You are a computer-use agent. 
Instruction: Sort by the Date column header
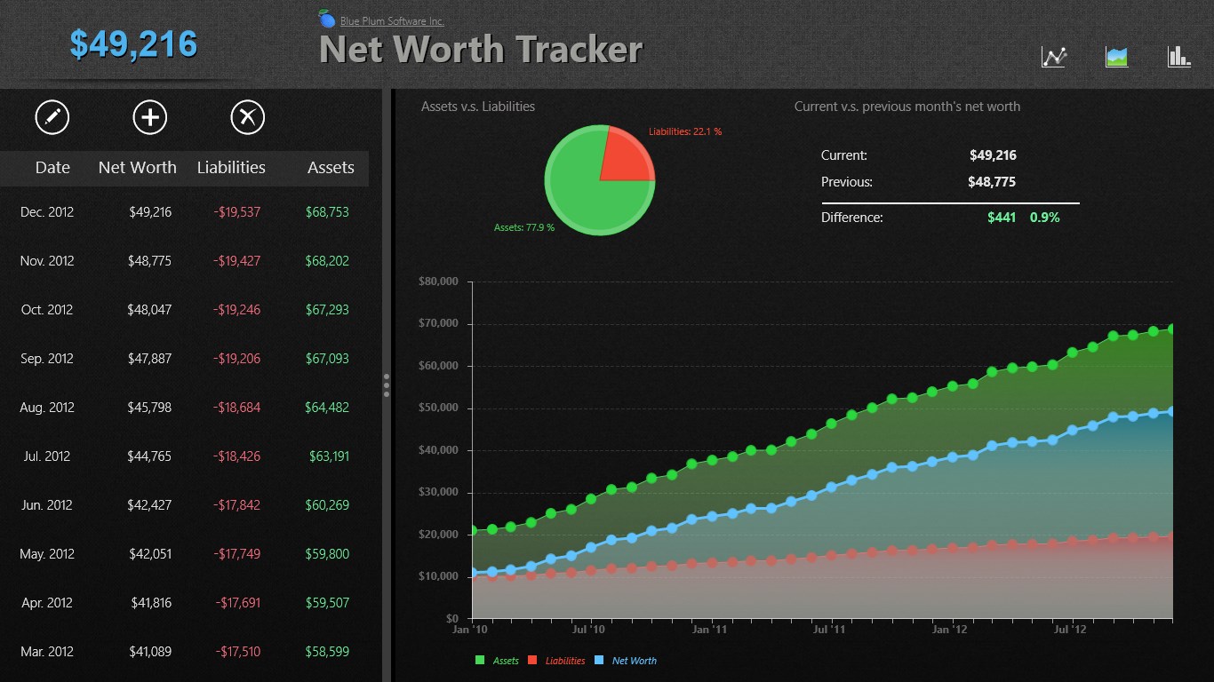click(52, 168)
